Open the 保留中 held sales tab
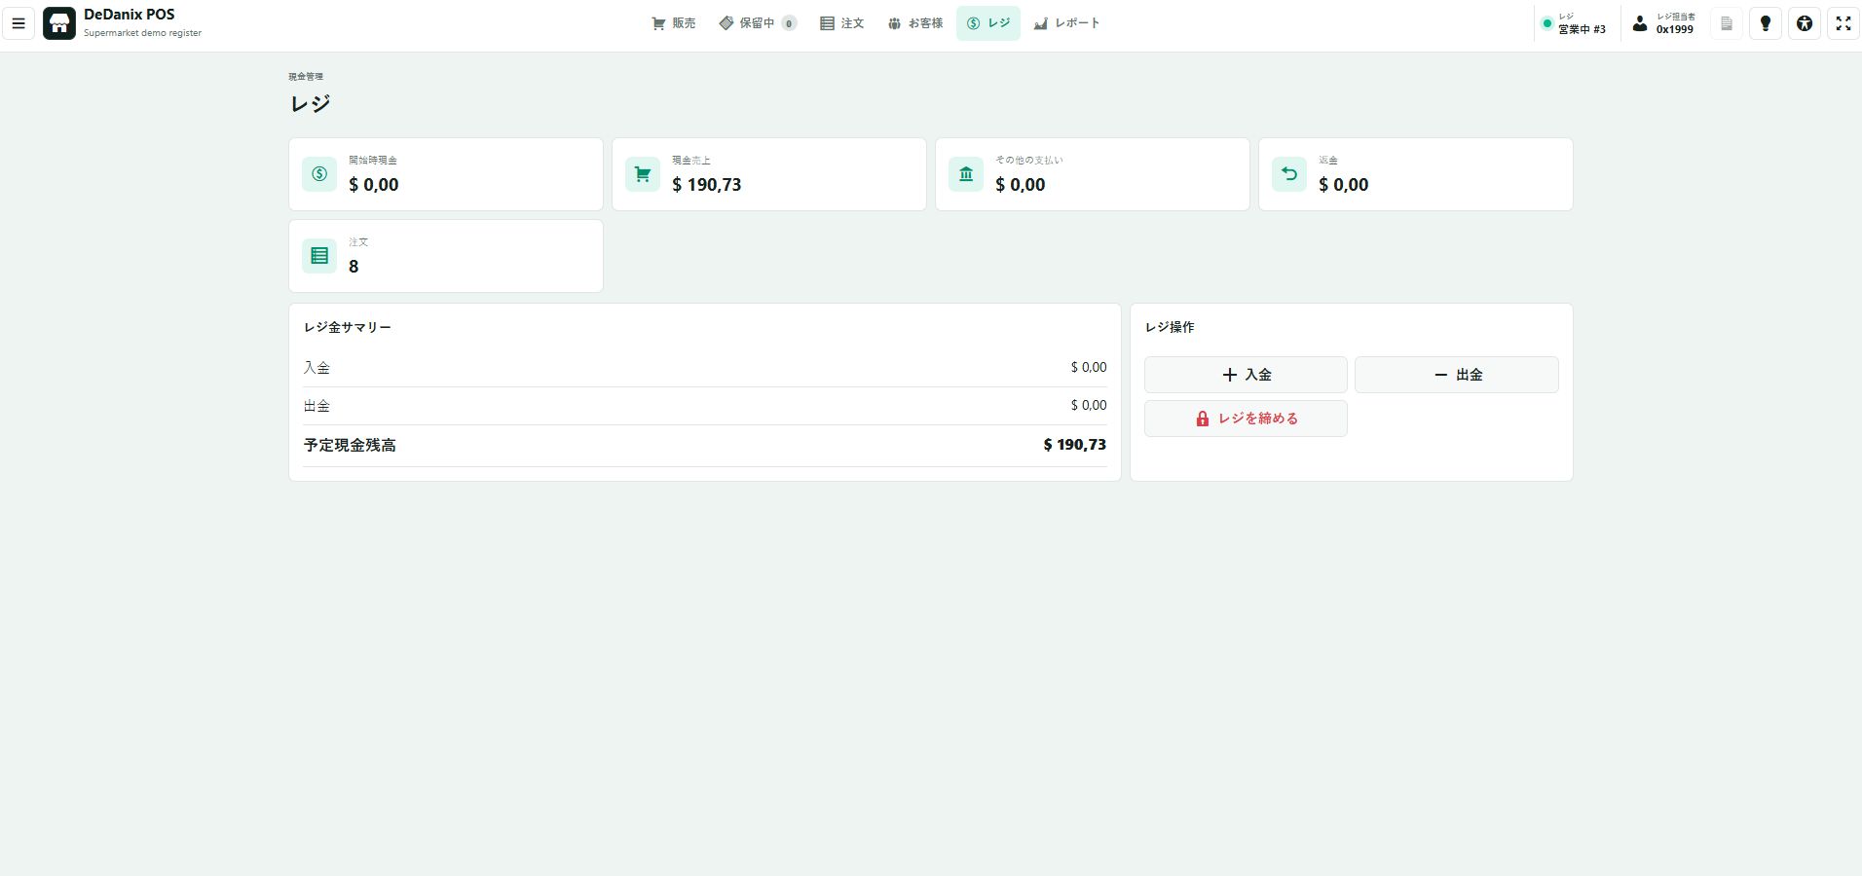Image resolution: width=1862 pixels, height=876 pixels. (757, 23)
